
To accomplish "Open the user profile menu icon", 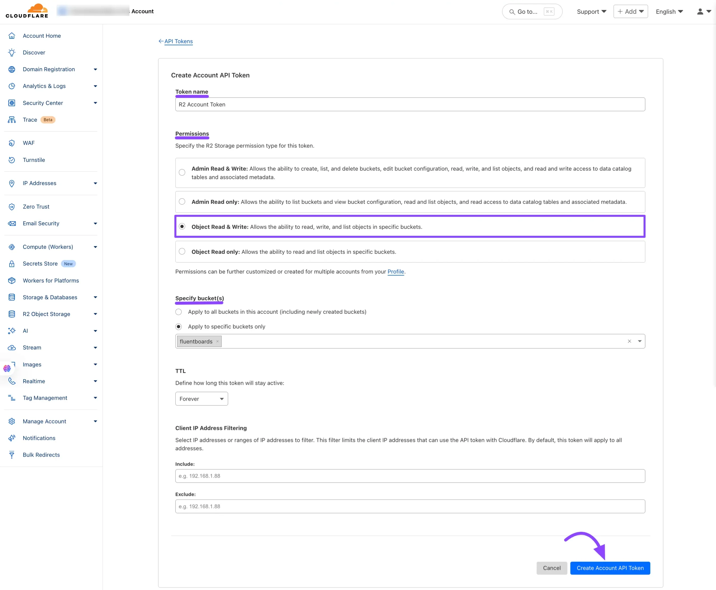I will (x=704, y=11).
